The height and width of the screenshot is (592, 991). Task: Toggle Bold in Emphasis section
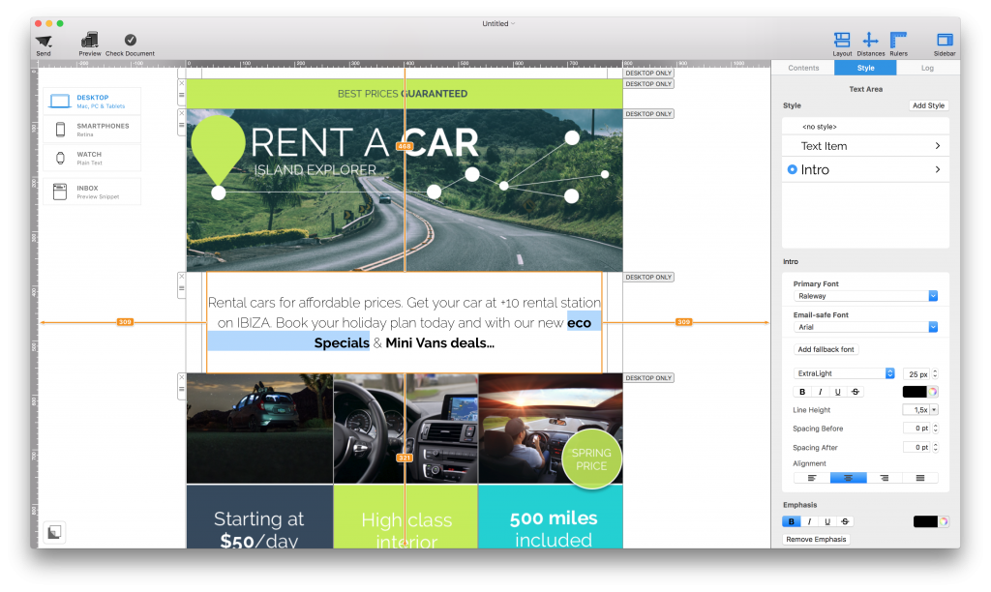pyautogui.click(x=792, y=521)
